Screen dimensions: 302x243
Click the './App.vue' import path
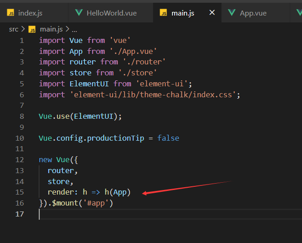[x=133, y=51]
